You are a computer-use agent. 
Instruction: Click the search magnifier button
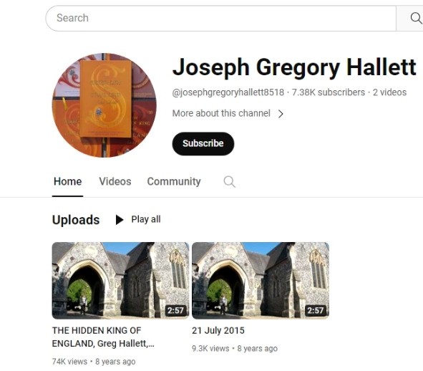click(x=414, y=18)
